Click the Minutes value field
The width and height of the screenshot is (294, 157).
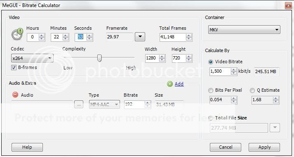56,37
